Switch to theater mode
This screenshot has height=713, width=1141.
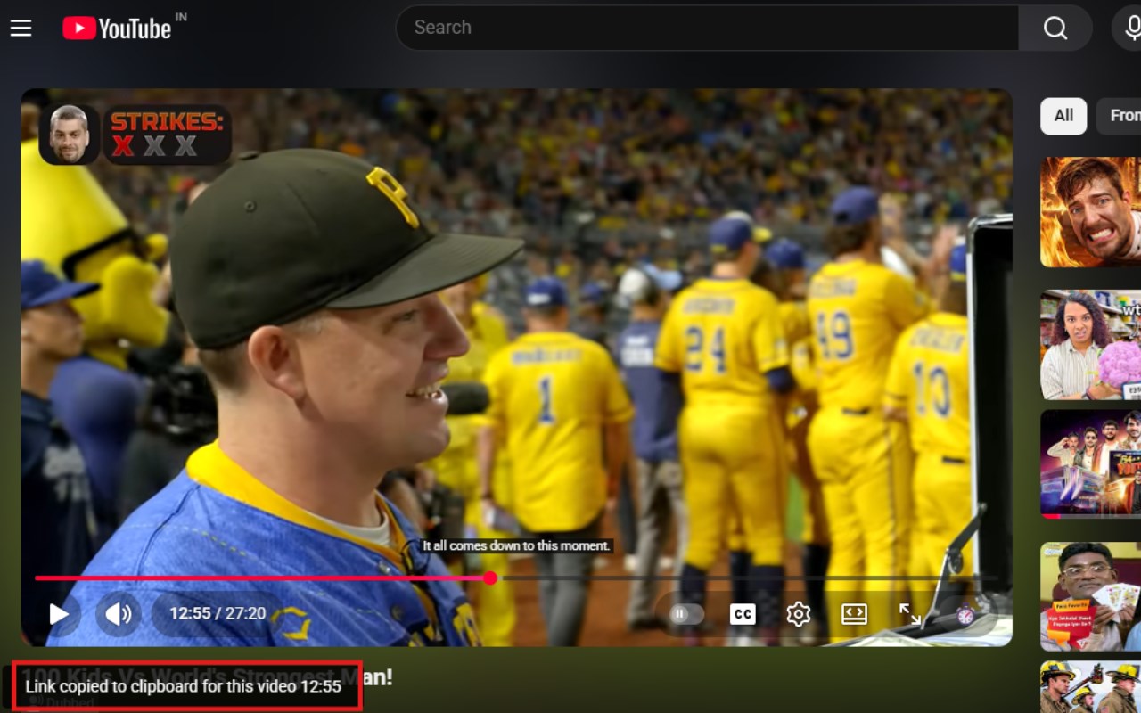click(854, 614)
